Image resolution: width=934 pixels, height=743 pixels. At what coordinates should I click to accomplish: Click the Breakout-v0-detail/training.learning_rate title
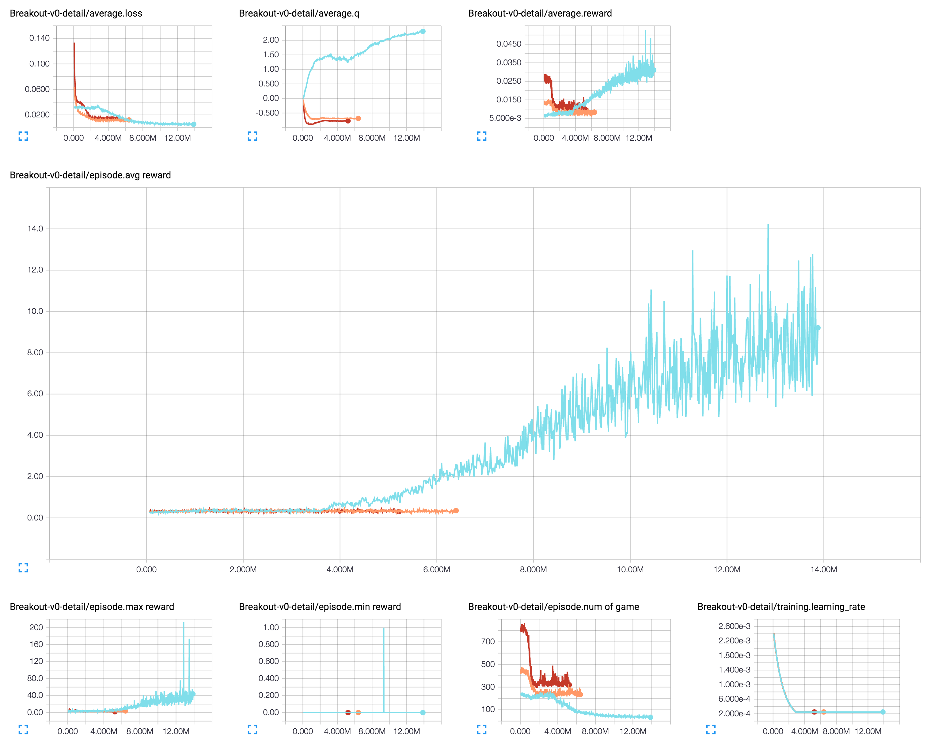(781, 607)
